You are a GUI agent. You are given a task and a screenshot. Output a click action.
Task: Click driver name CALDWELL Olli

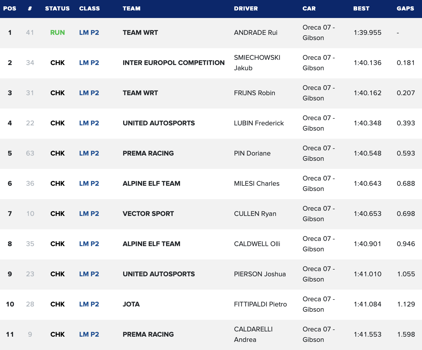[x=257, y=244]
